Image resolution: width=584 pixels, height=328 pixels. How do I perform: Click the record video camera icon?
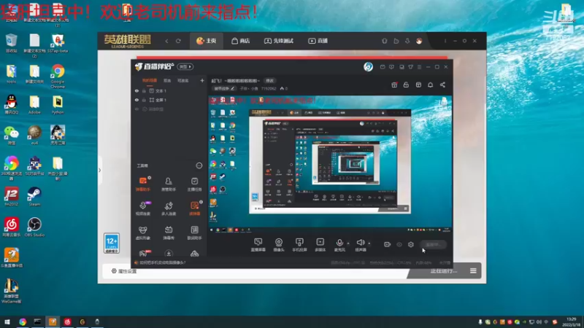point(388,244)
